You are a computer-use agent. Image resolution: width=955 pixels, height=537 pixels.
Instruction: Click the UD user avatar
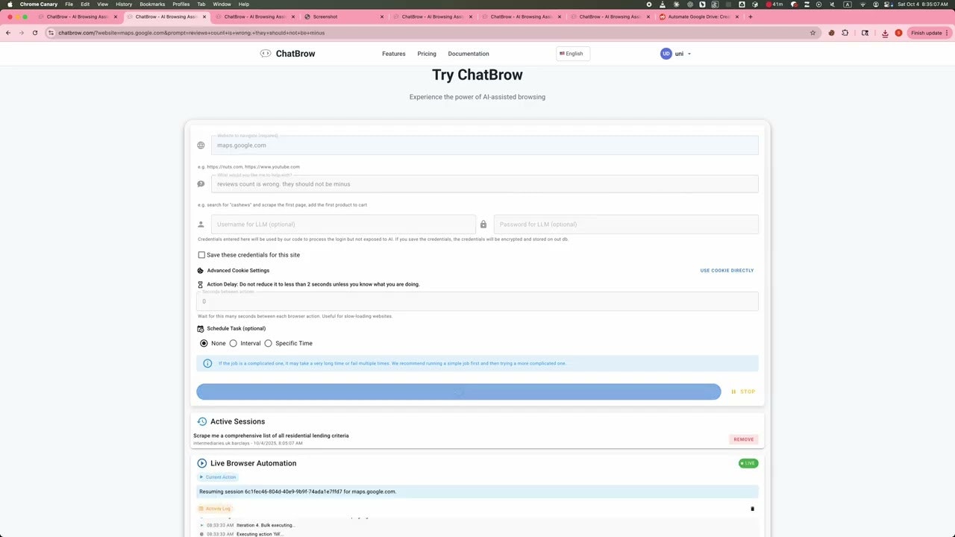point(666,54)
